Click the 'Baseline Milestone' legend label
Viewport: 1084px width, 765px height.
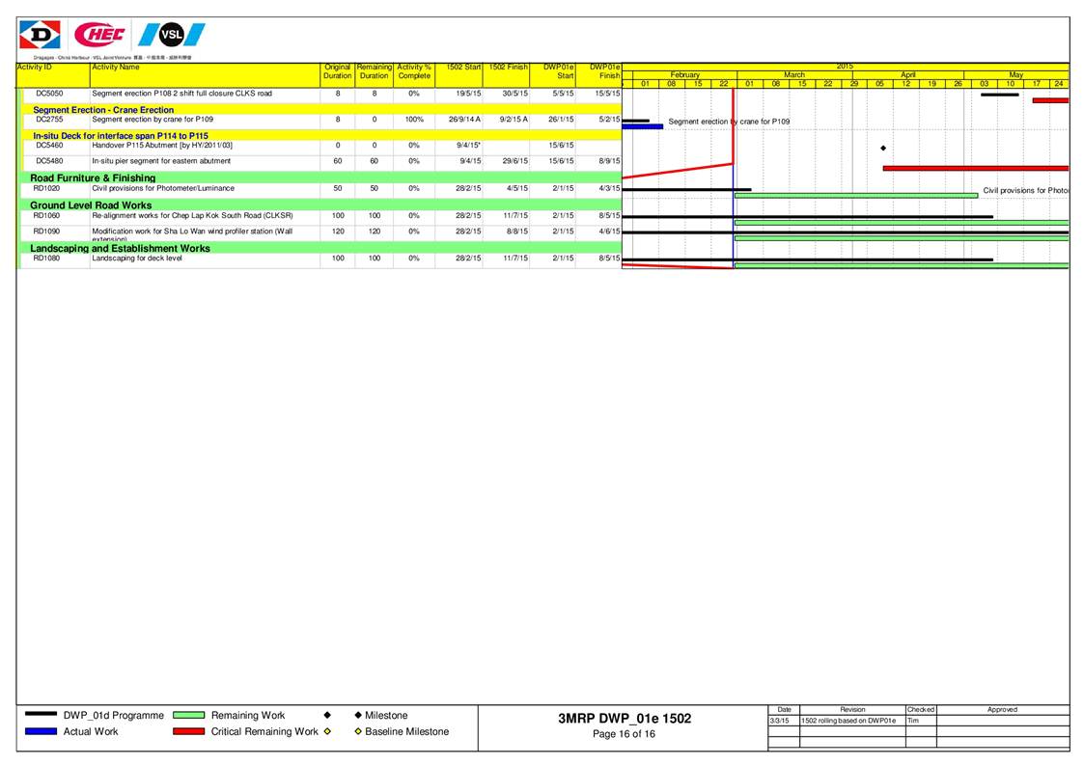click(406, 731)
